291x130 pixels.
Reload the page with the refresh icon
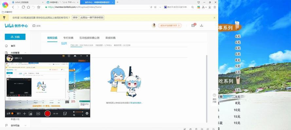(x=23, y=7)
